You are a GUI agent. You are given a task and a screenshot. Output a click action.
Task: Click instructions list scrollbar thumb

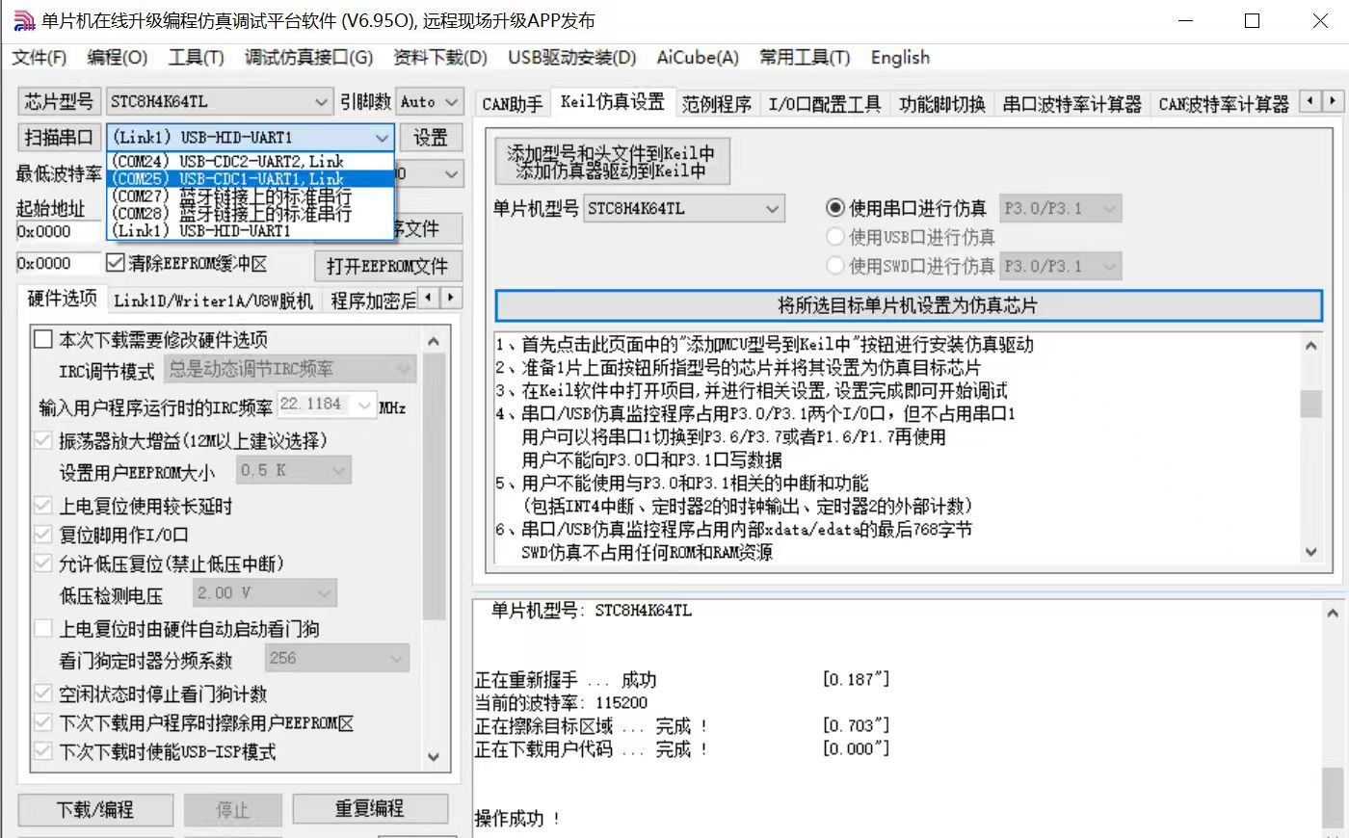pyautogui.click(x=1310, y=405)
